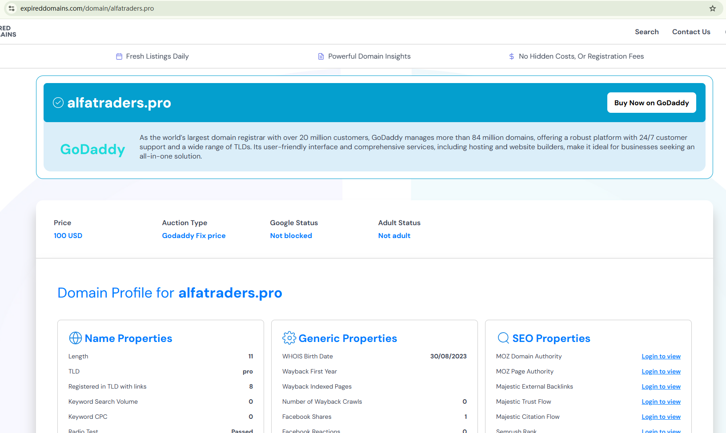Click the Wayback Indexed Pages label
The width and height of the screenshot is (726, 433).
(317, 387)
